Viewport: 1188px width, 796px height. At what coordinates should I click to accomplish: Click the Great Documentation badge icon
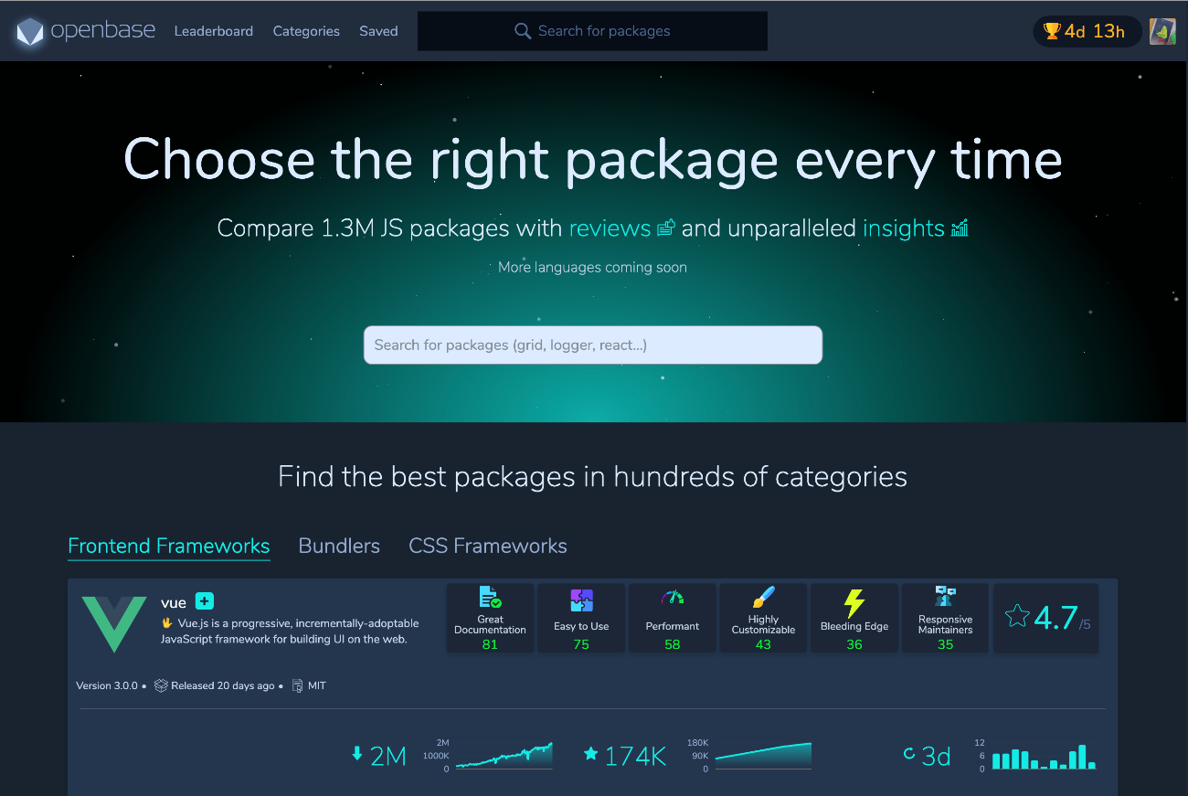(x=491, y=598)
